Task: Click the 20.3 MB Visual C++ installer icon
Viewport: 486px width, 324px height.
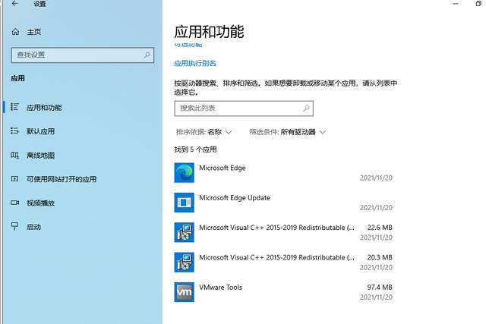Action: pos(184,262)
